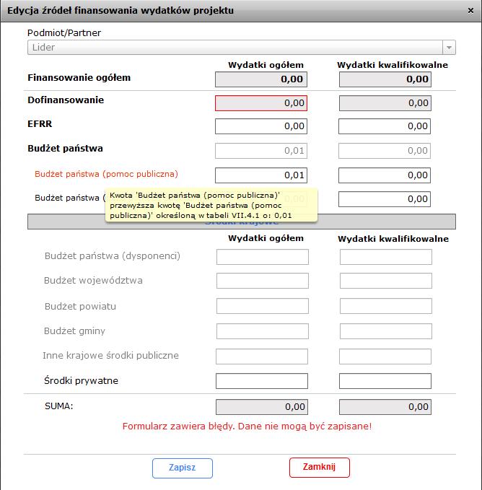Click the red Budżet państwa (pomoc publiczna) label
This screenshot has width=482, height=490.
[x=106, y=174]
